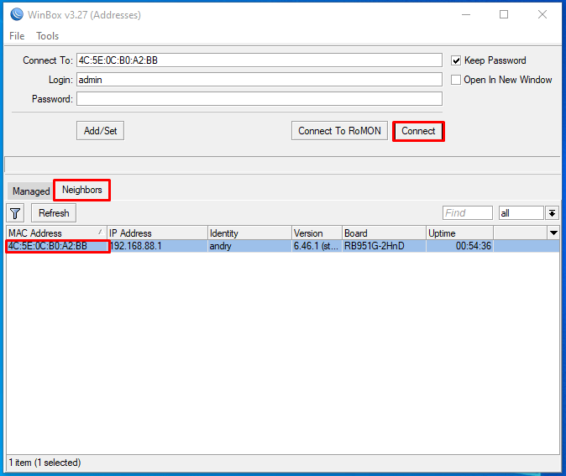Enable Open In New Window checkbox
The image size is (566, 476).
(x=456, y=80)
